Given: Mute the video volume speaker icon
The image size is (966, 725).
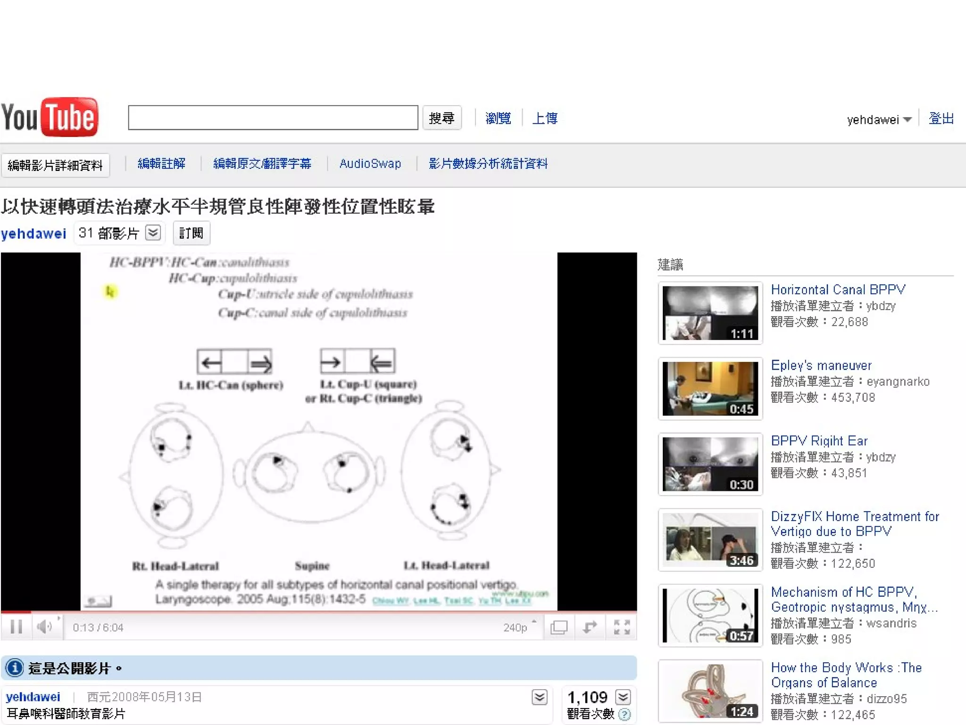Looking at the screenshot, I should (x=44, y=627).
